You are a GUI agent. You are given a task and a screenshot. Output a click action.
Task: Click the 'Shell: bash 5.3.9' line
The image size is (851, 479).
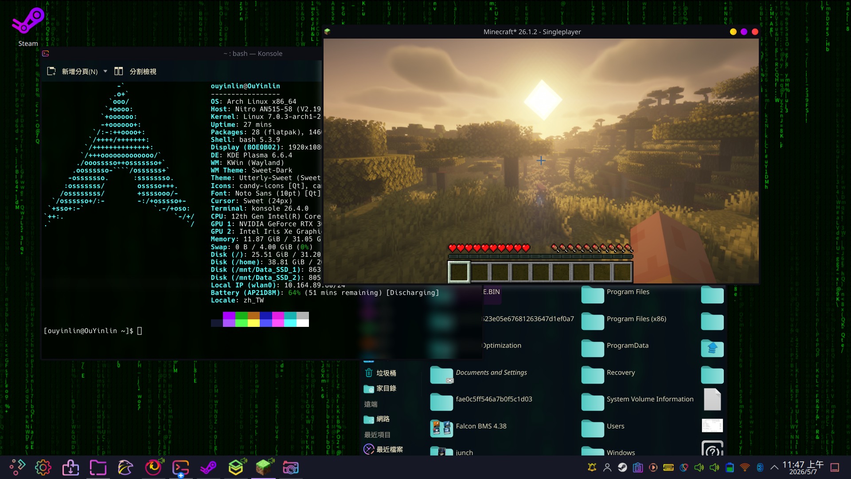245,140
